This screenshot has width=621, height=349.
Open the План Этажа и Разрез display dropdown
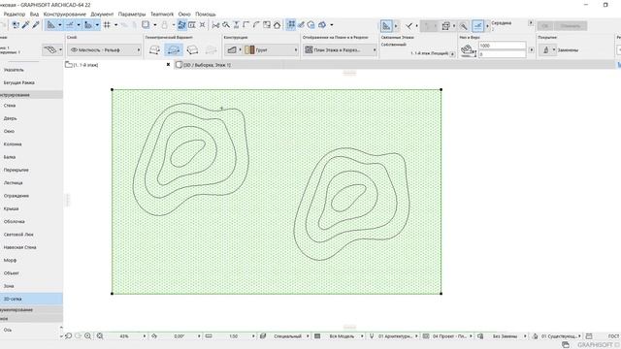341,49
